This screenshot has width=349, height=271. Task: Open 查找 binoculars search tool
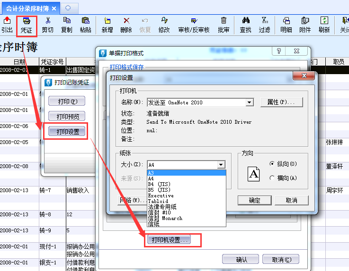tap(246, 21)
